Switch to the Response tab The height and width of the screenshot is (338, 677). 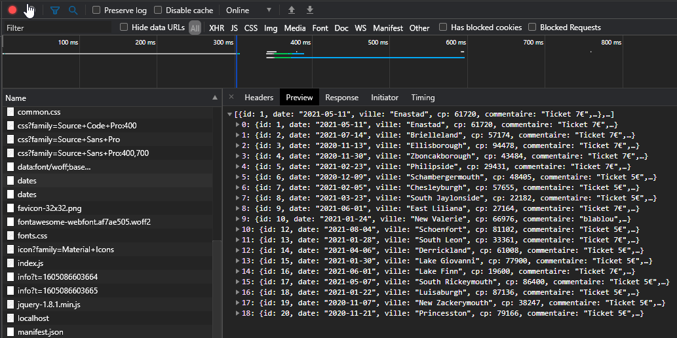[x=341, y=98]
